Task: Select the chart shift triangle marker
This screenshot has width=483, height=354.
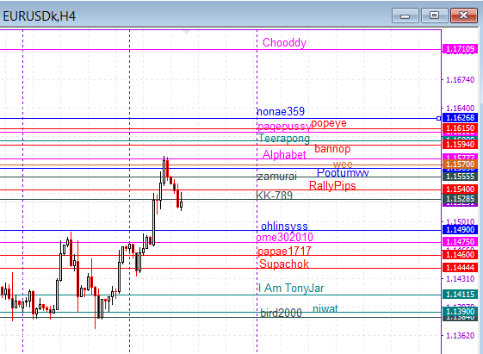Action: (186, 33)
